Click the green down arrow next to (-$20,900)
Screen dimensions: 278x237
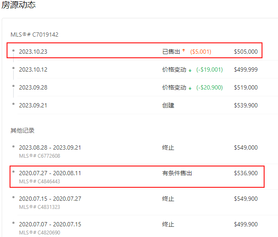tap(190, 88)
